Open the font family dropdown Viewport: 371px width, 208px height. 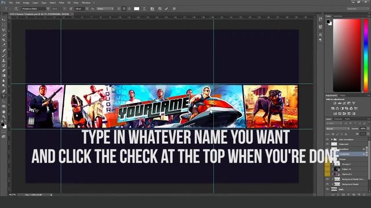[48, 9]
